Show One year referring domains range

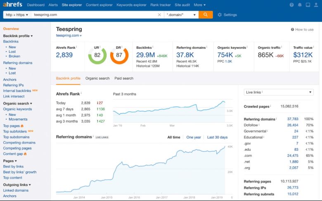pyautogui.click(x=194, y=137)
